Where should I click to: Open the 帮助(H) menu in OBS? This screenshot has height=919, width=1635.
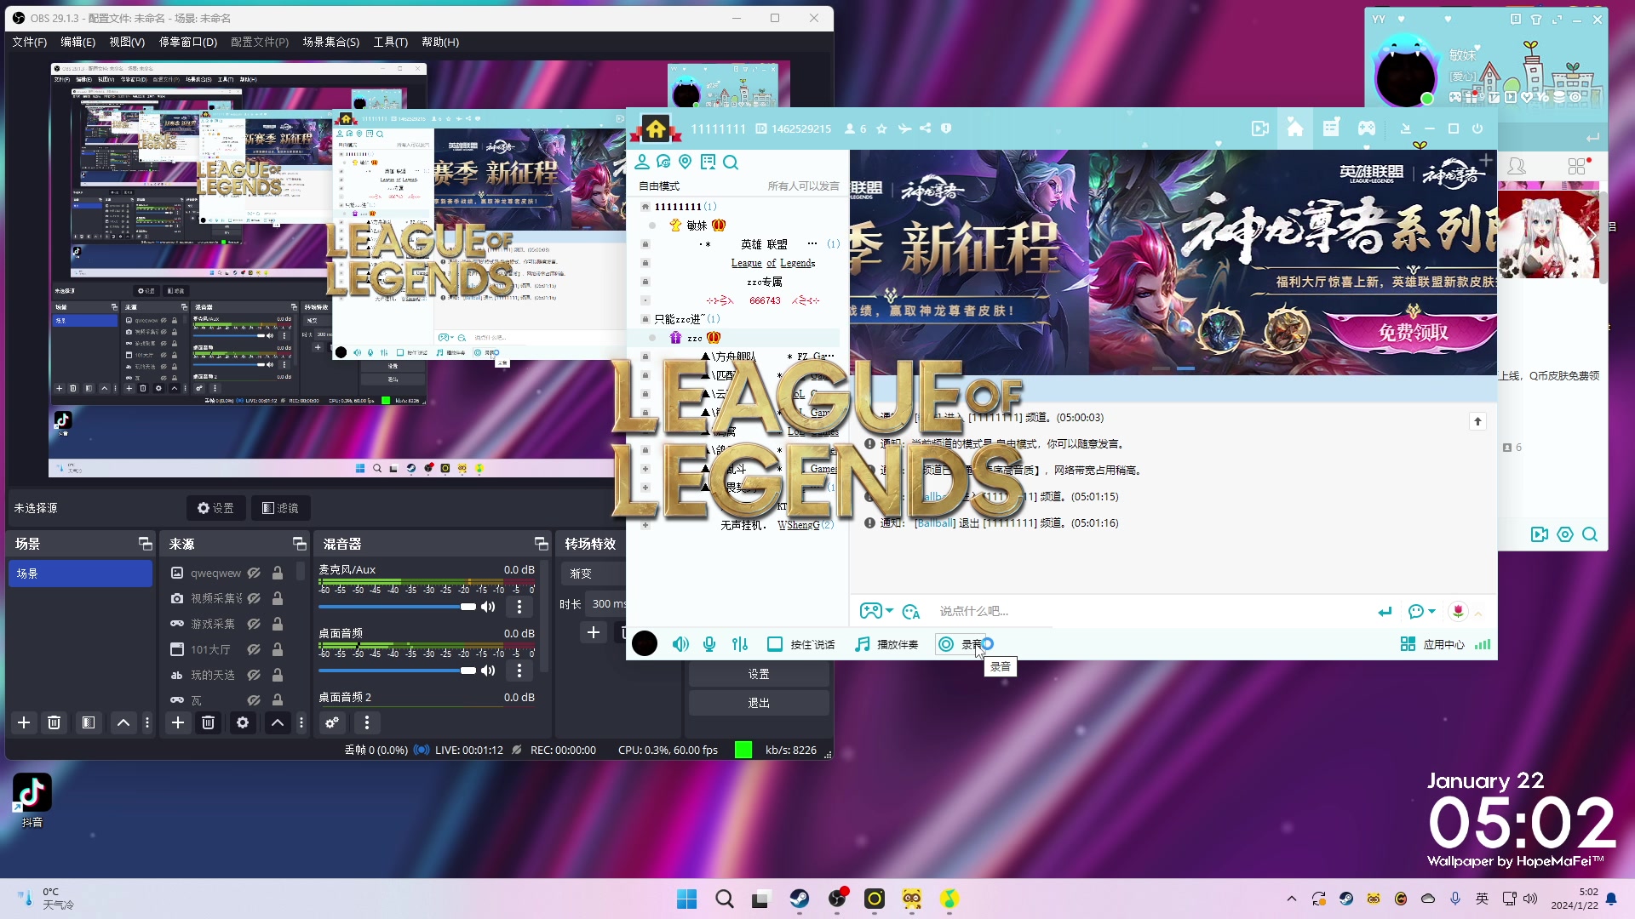439,42
